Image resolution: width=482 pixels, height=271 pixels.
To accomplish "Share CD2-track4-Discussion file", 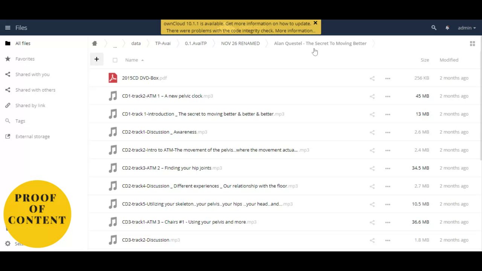I will click(x=372, y=186).
